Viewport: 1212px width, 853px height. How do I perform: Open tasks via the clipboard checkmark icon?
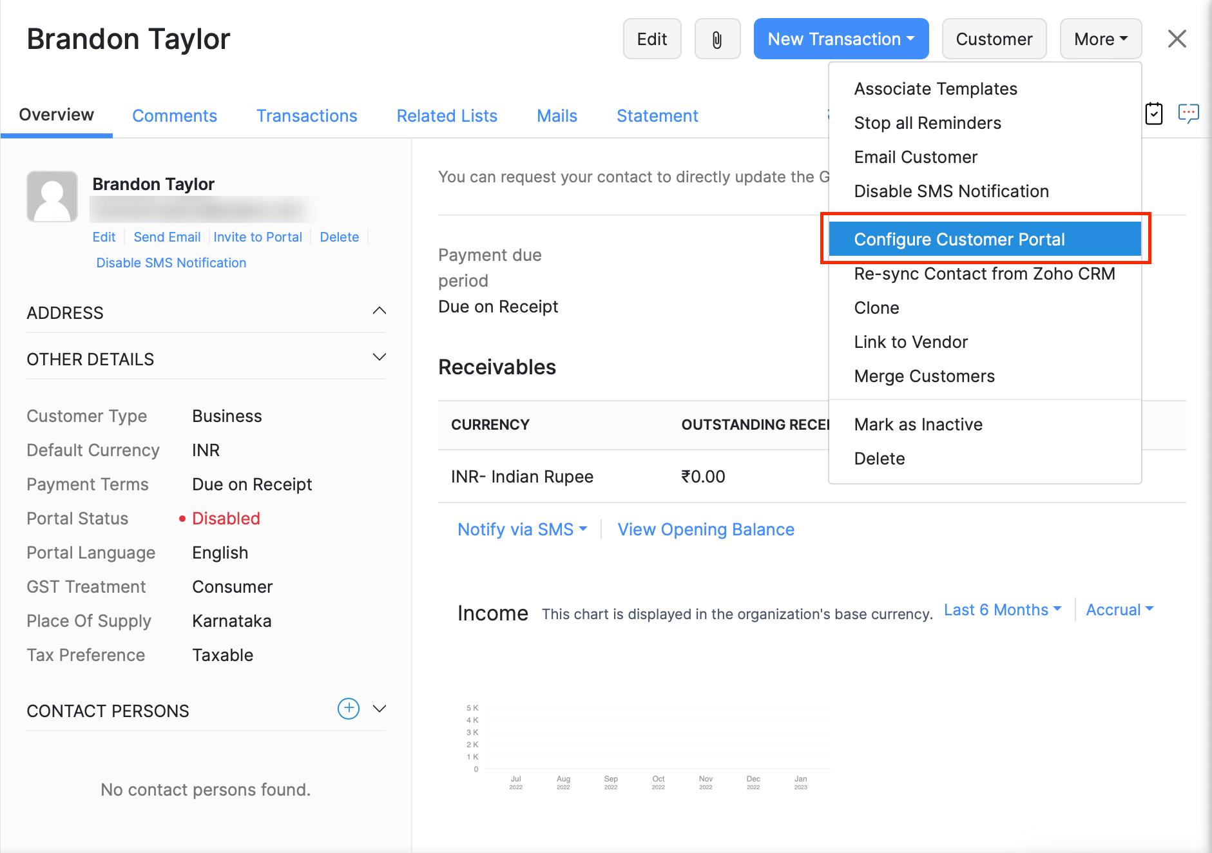tap(1154, 113)
